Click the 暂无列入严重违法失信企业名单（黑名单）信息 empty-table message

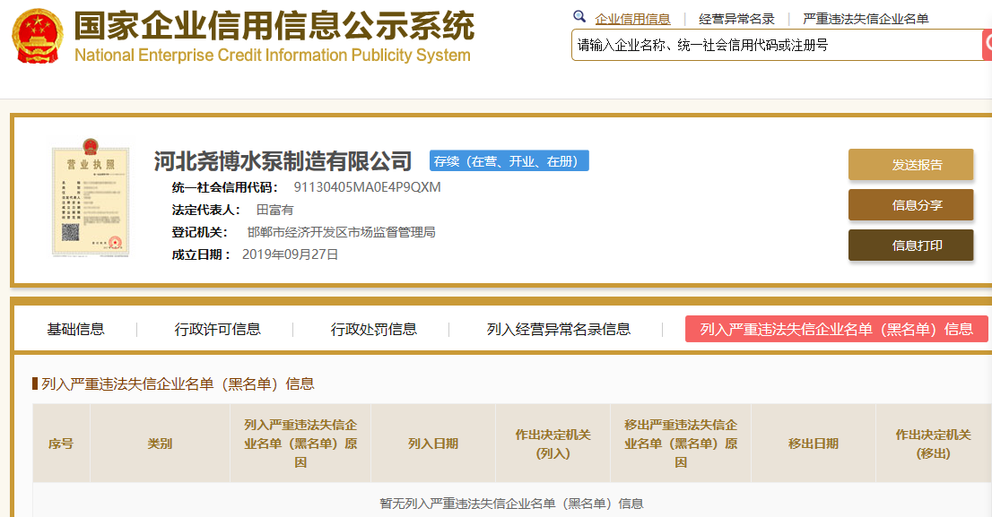[x=512, y=504]
